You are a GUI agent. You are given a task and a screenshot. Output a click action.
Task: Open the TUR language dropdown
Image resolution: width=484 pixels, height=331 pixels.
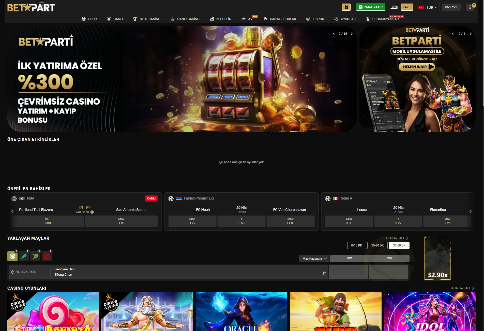428,7
